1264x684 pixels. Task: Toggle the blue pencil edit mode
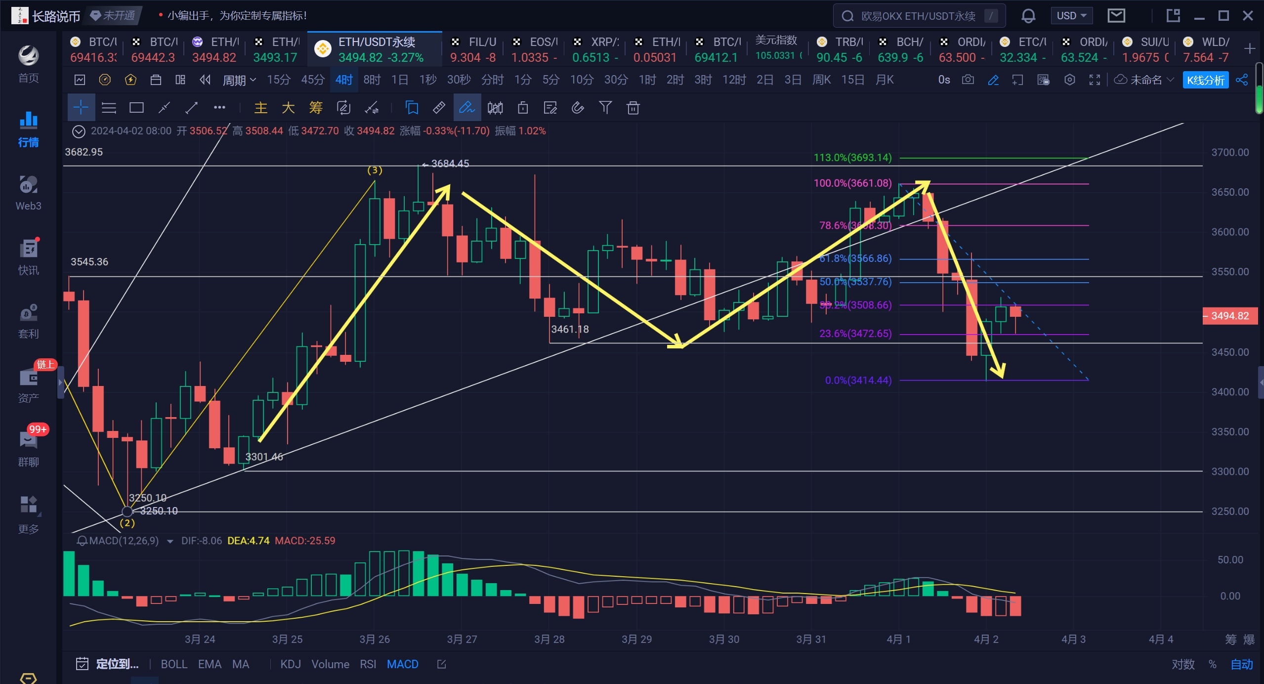click(993, 80)
